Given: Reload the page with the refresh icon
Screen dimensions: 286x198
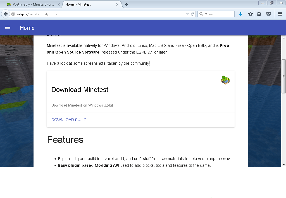Looking at the screenshot, I should pos(192,14).
